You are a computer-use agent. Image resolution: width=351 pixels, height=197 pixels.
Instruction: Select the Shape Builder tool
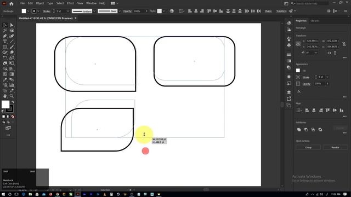pos(5,69)
